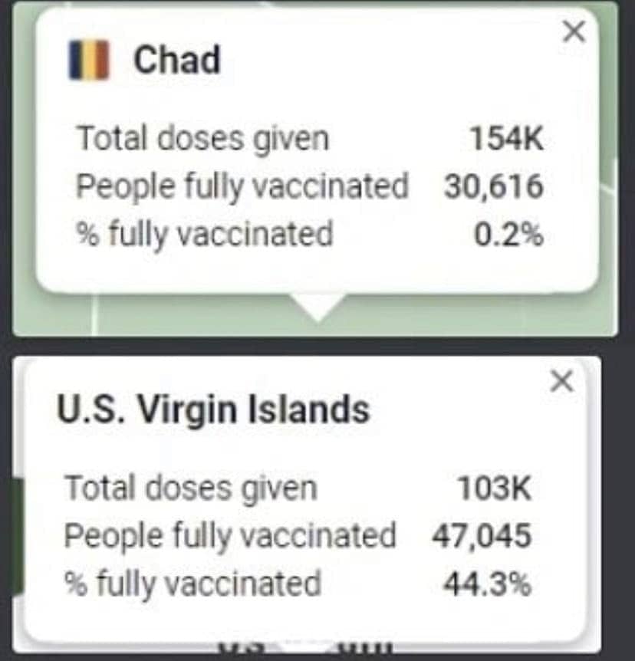Select the 103K total doses value
635x661 pixels.
pos(495,488)
